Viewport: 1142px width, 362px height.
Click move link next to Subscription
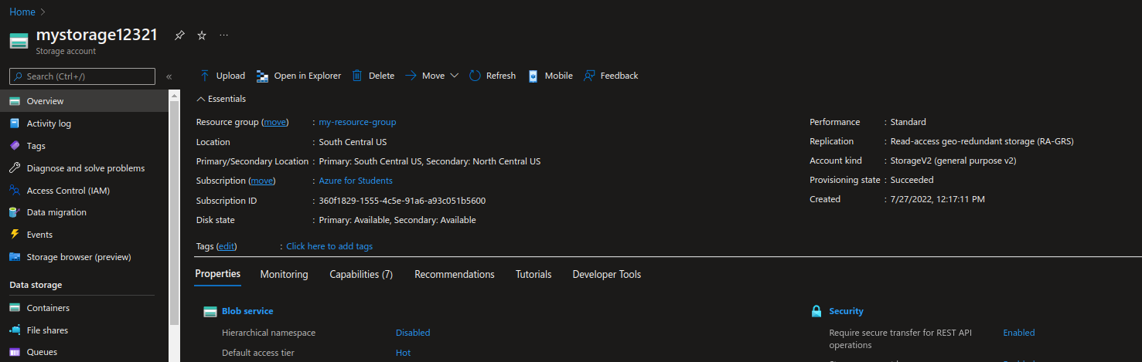(x=262, y=181)
